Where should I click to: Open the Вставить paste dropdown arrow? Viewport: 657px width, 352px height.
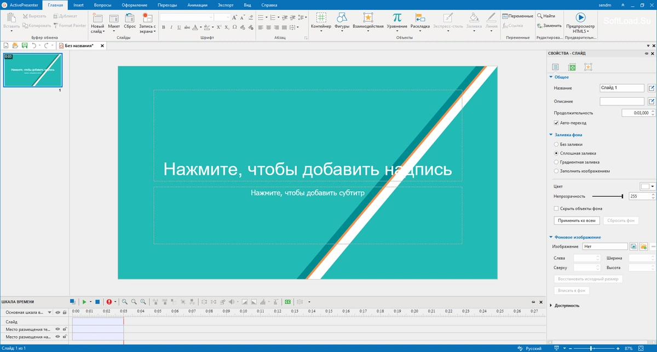tap(11, 32)
